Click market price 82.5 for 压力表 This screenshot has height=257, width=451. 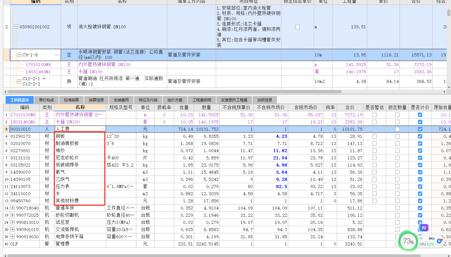pos(271,187)
